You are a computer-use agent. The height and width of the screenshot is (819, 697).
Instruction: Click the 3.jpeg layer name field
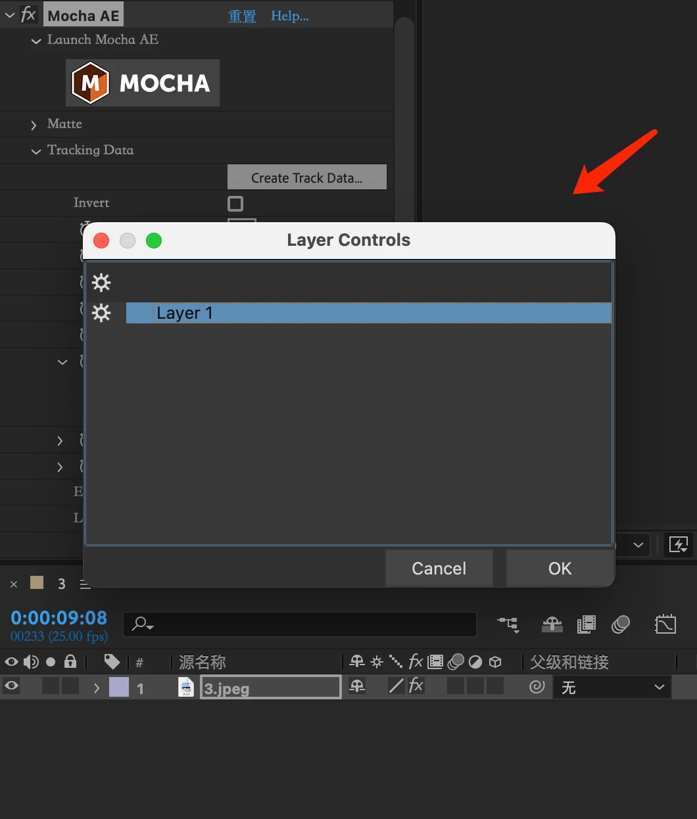pos(271,688)
